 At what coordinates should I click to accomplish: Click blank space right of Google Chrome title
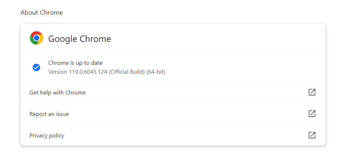pos(215,39)
